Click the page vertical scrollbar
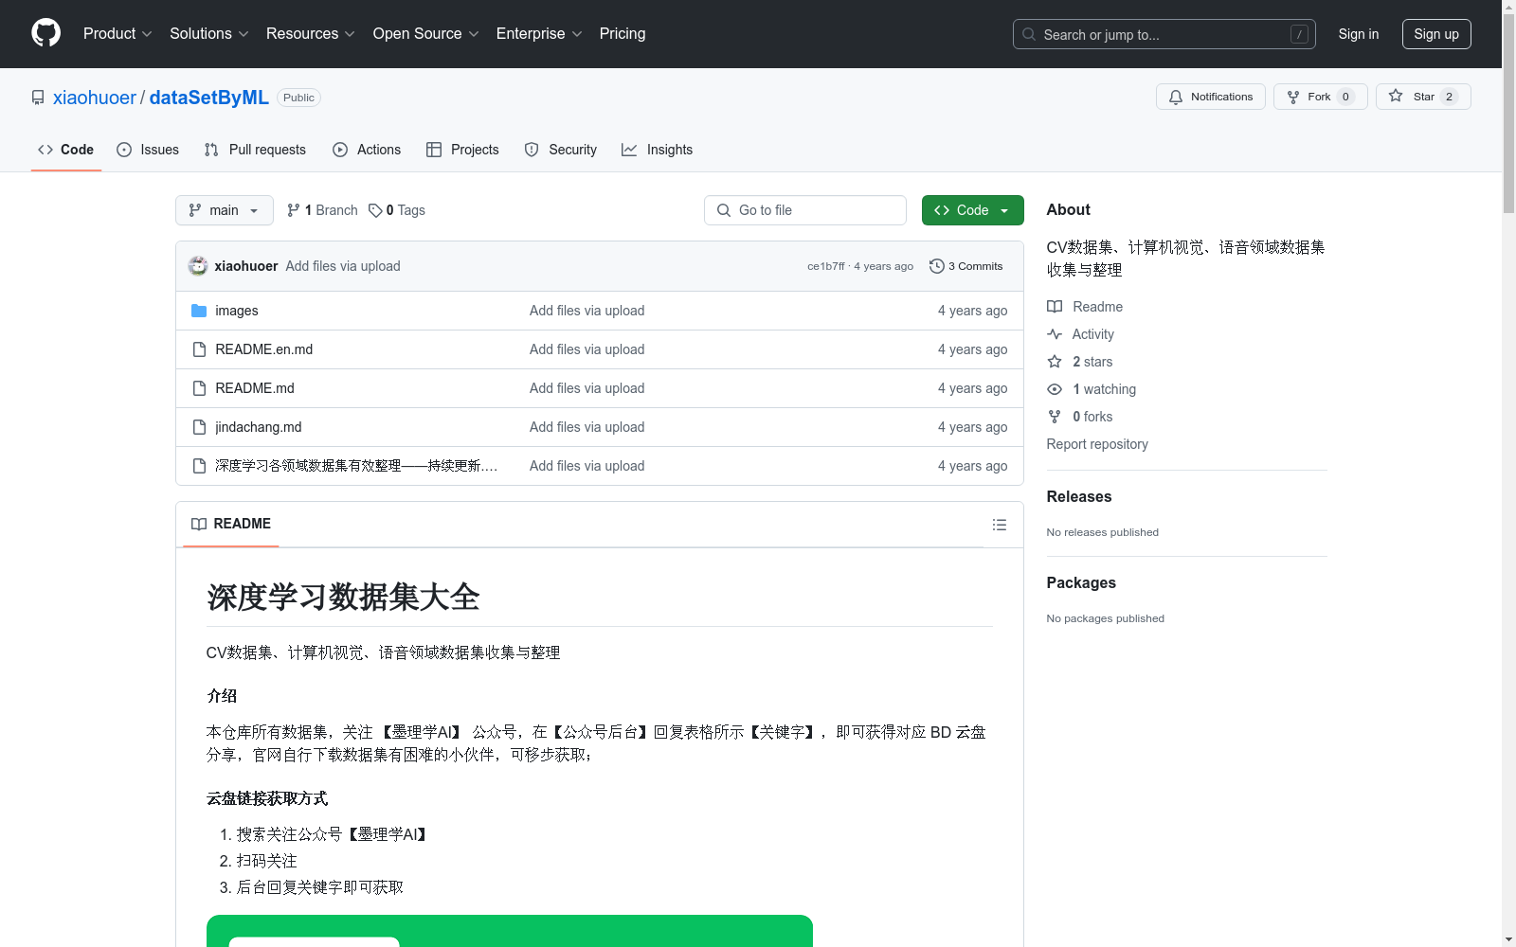The image size is (1516, 947). tap(1508, 112)
